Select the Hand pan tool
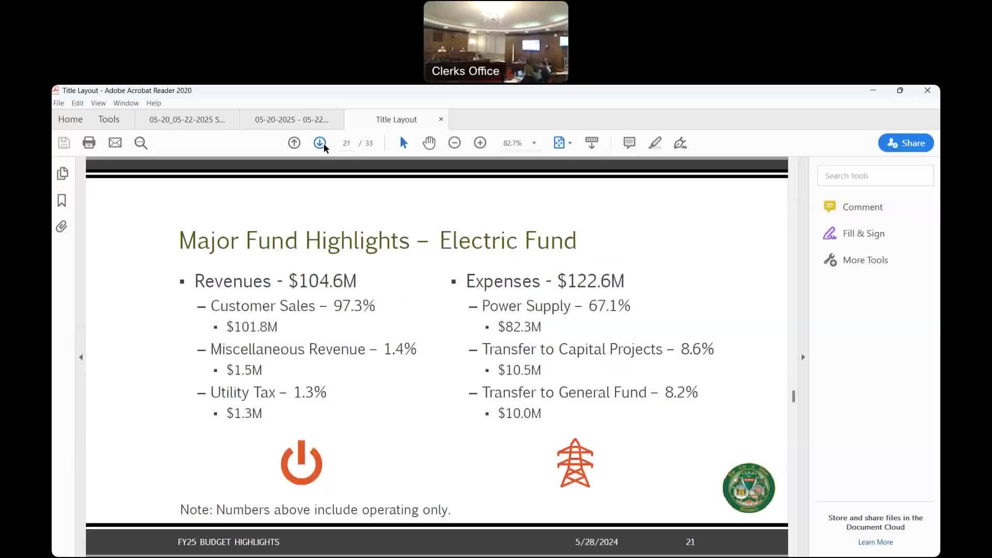The image size is (992, 558). [429, 143]
